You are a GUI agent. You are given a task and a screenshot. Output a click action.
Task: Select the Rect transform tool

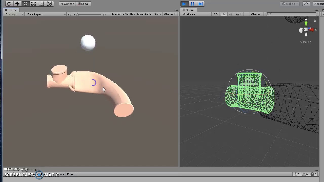tap(42, 4)
